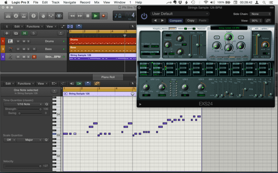Open the track header options dropdown
Image resolution: width=278 pixels, height=173 pixels.
click(x=61, y=33)
